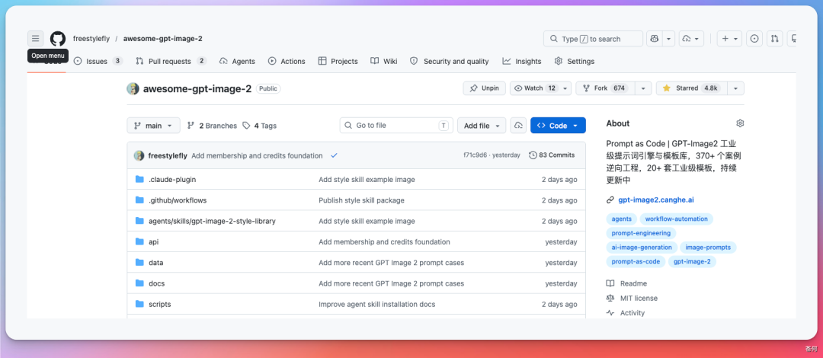823x358 pixels.
Task: Expand the Fork options dropdown arrow
Action: coord(643,88)
